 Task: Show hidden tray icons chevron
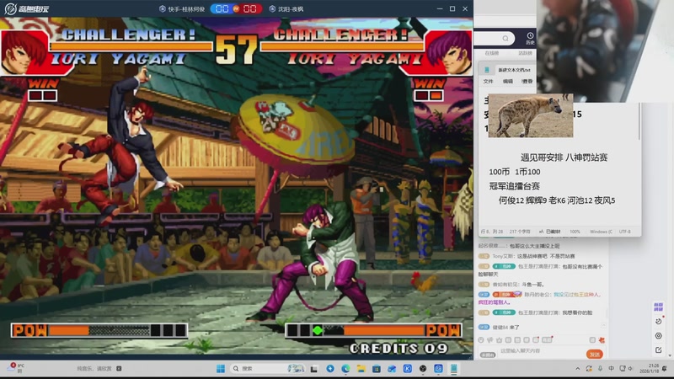click(x=578, y=369)
